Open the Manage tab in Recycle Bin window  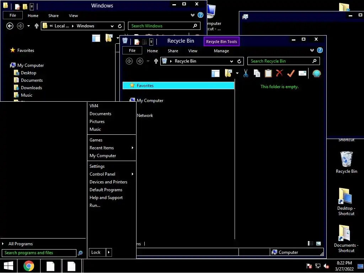pos(221,51)
